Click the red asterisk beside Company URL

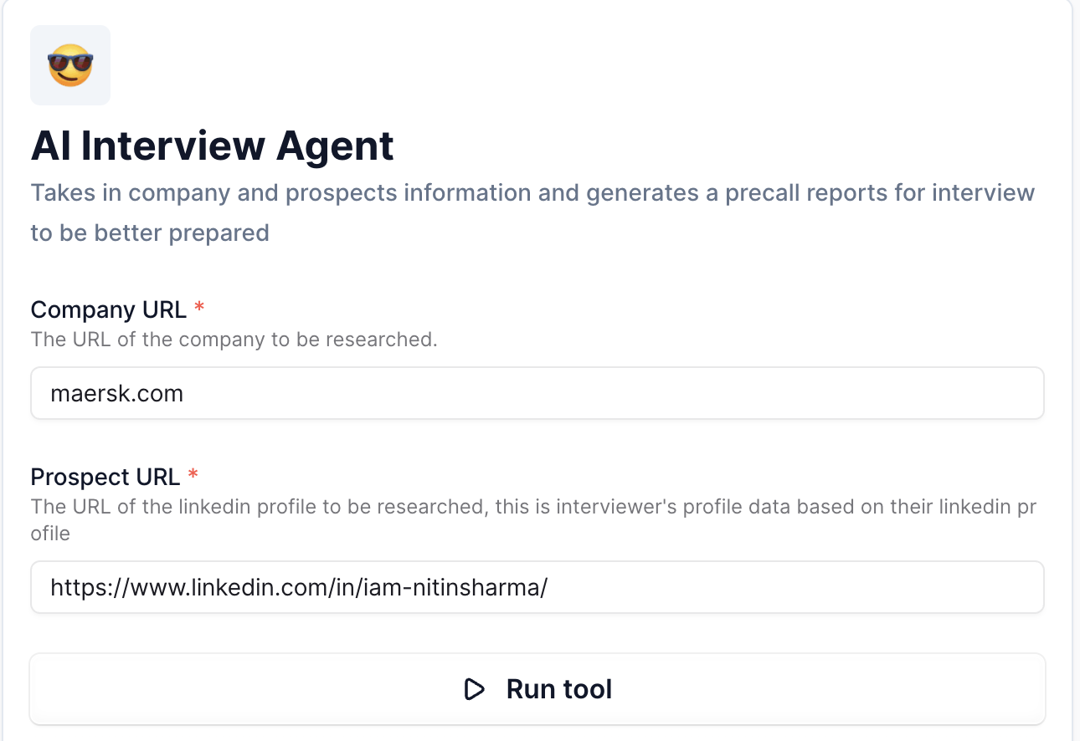(x=199, y=309)
